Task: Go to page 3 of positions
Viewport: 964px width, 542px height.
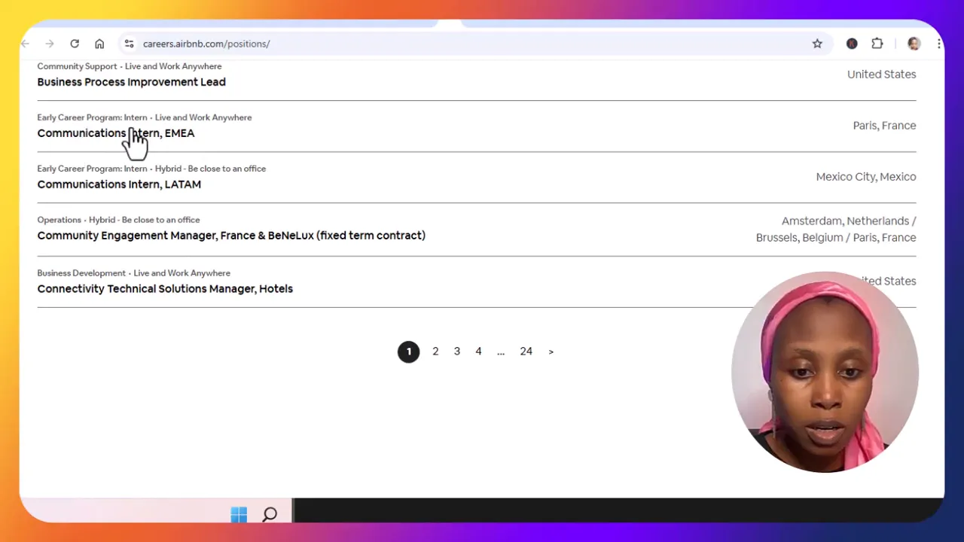Action: click(457, 352)
